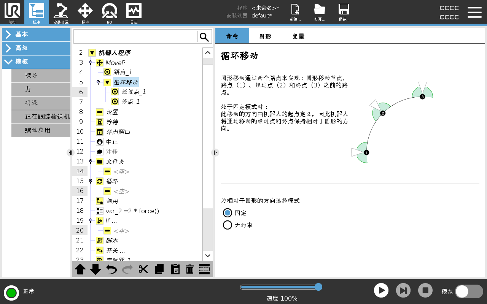
Task: Click the program tree search field
Action: (135, 37)
